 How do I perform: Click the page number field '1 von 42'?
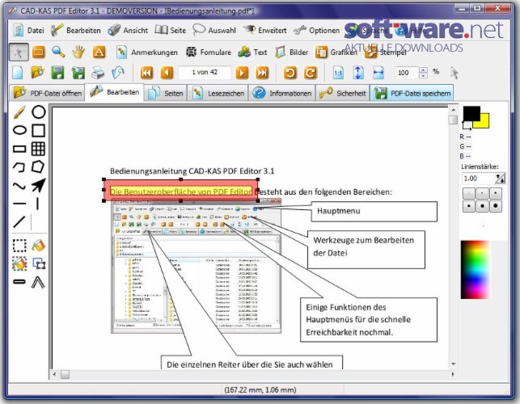tap(205, 73)
